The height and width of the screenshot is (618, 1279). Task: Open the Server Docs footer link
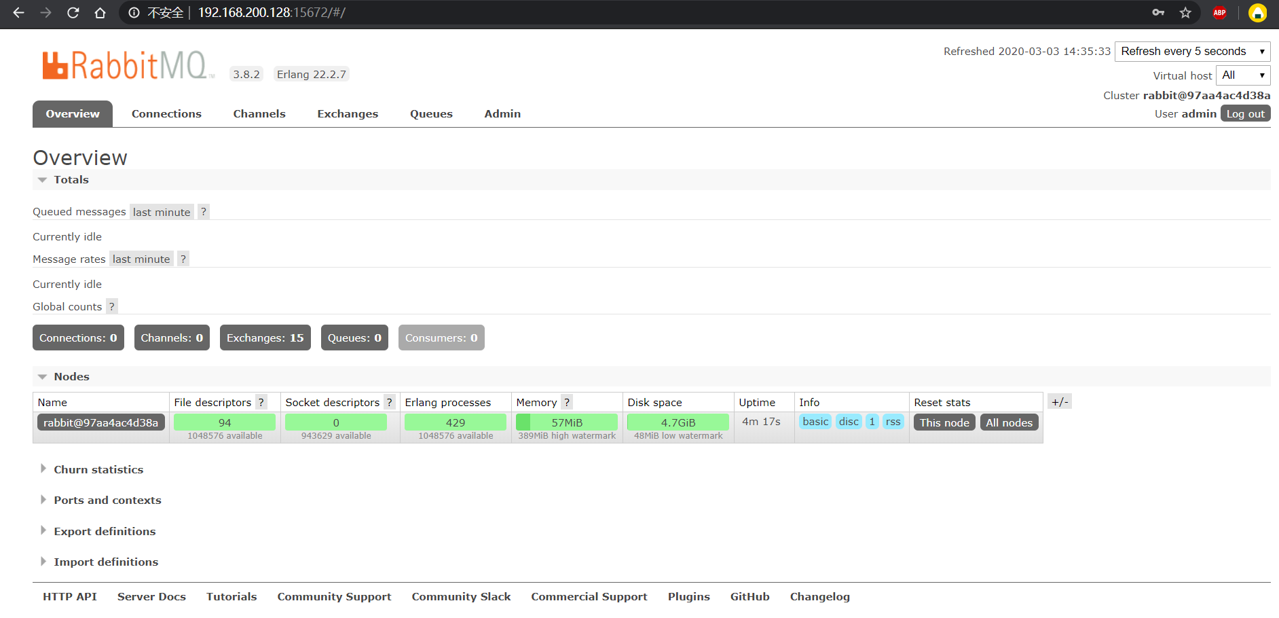pos(151,597)
